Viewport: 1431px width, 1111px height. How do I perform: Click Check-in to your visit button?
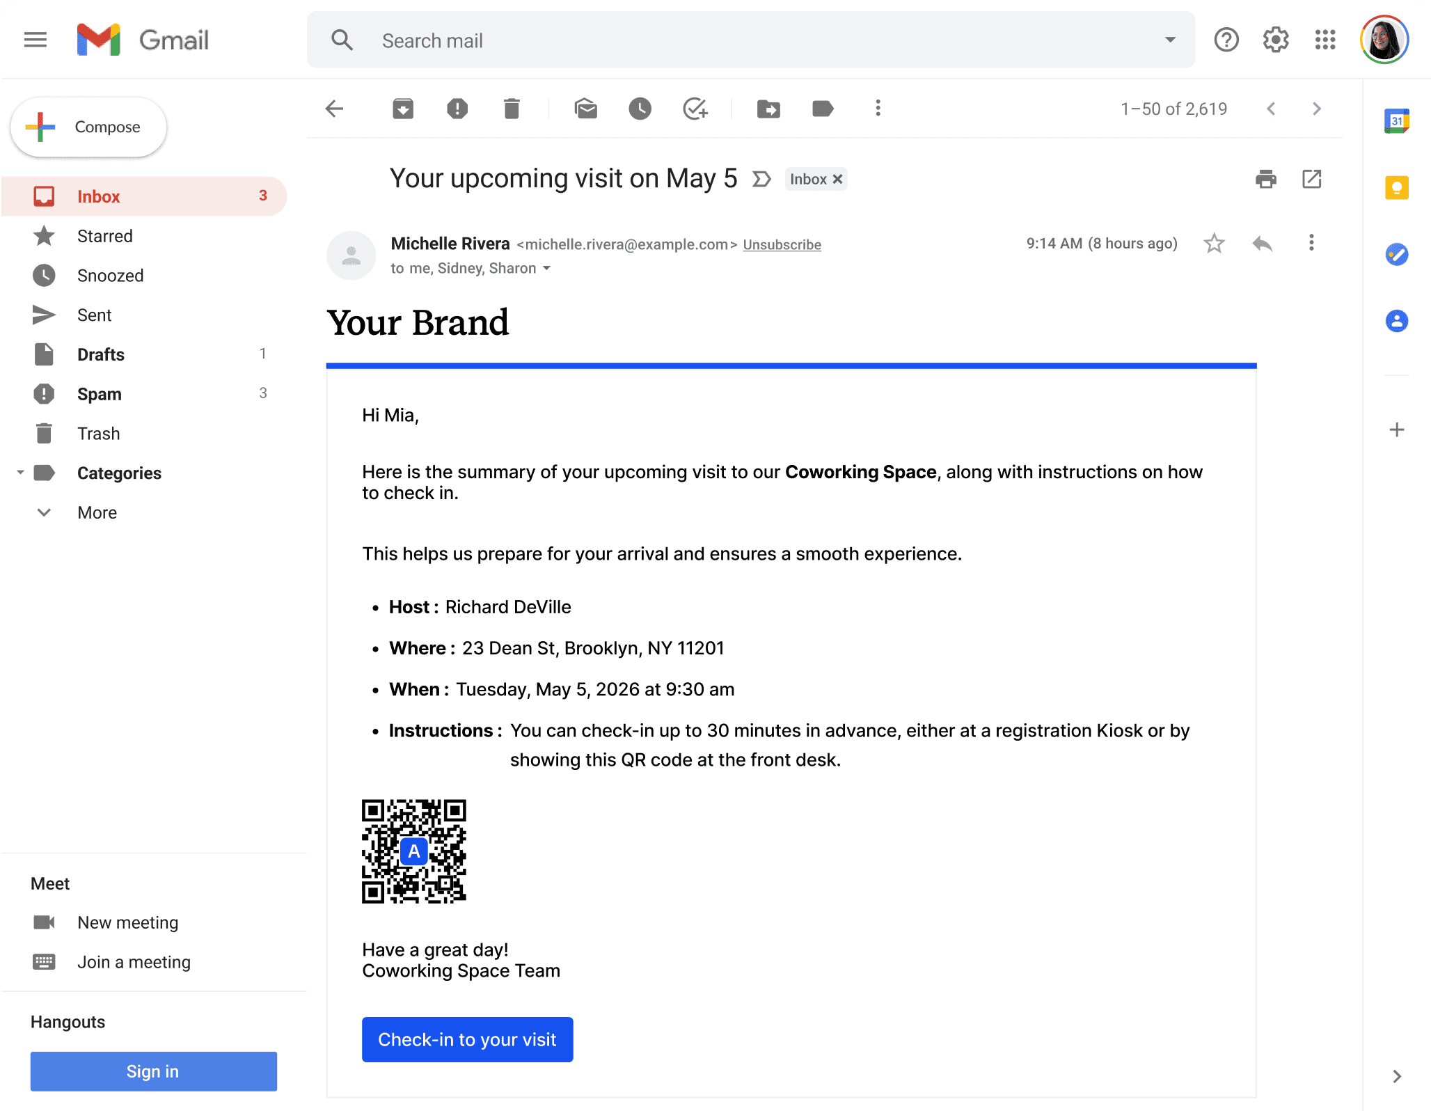point(467,1039)
